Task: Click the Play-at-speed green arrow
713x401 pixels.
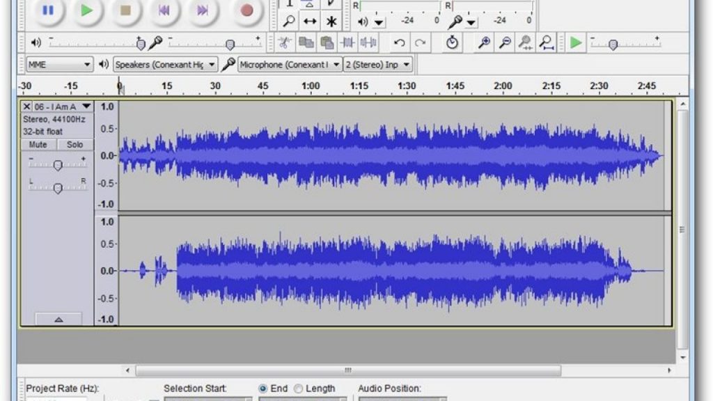Action: (x=576, y=42)
